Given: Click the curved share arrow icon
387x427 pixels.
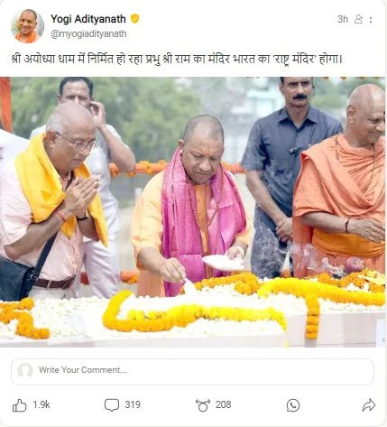Looking at the screenshot, I should [369, 405].
